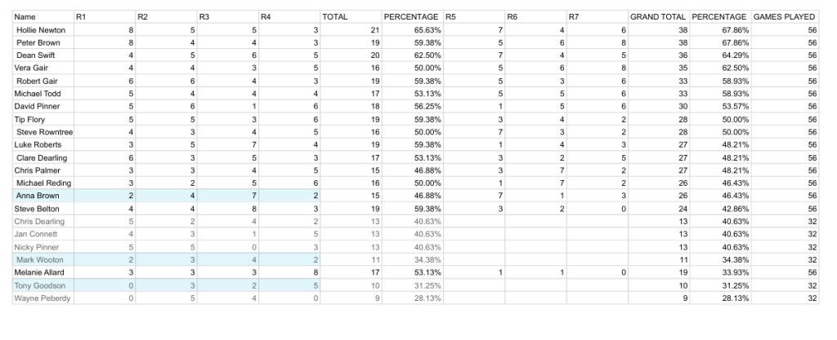Screen dimensions: 837x340
Task: Select Peter Brown's grand total cell
Action: click(x=657, y=42)
